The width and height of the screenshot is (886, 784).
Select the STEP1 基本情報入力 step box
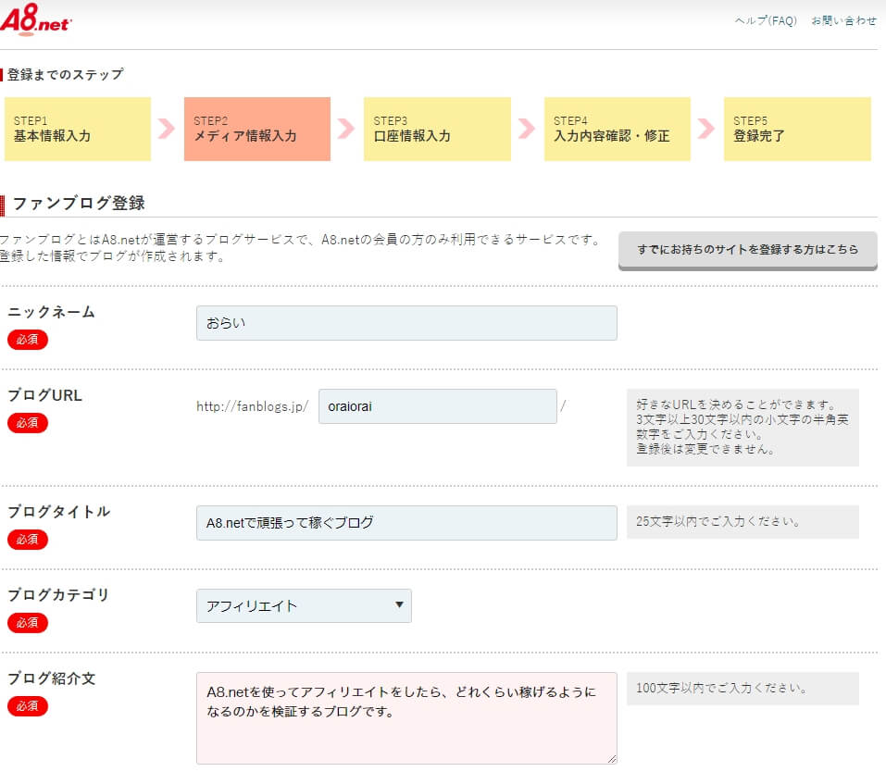click(78, 129)
